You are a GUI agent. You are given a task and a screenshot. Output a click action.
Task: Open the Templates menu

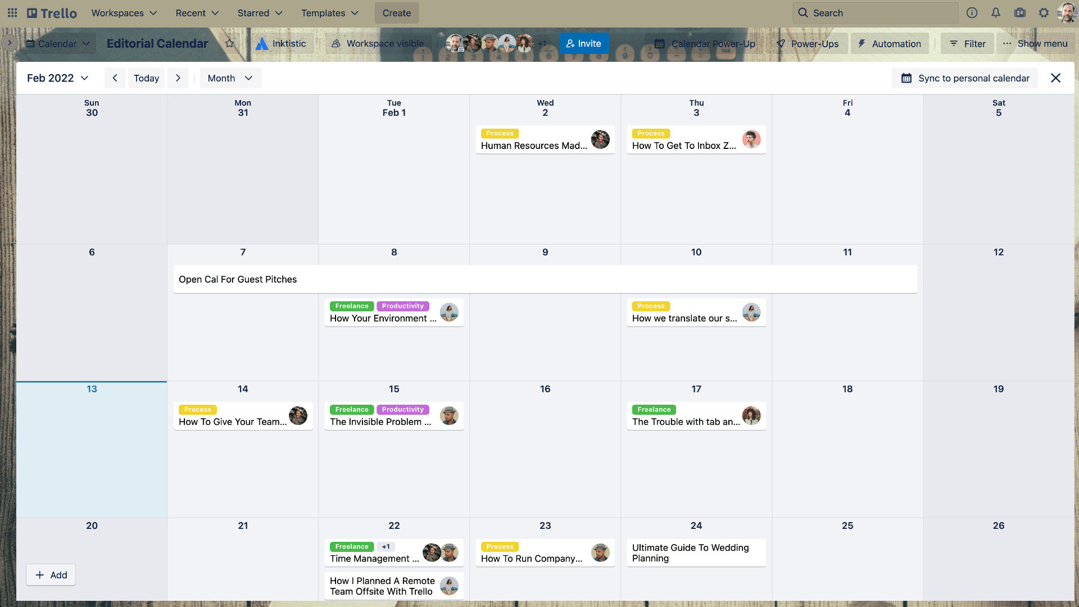[329, 12]
